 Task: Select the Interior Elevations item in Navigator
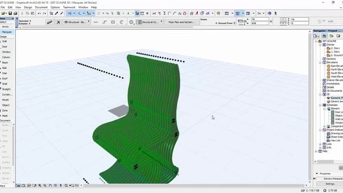pos(334,80)
